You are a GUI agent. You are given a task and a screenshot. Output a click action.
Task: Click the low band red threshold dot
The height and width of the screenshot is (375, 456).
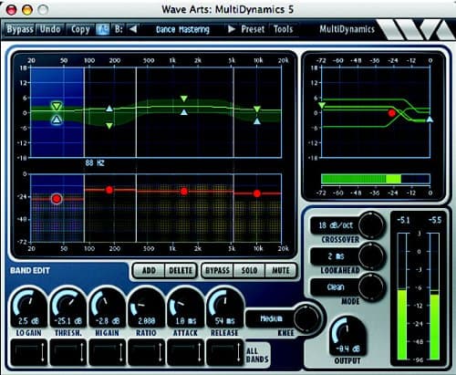coord(57,199)
